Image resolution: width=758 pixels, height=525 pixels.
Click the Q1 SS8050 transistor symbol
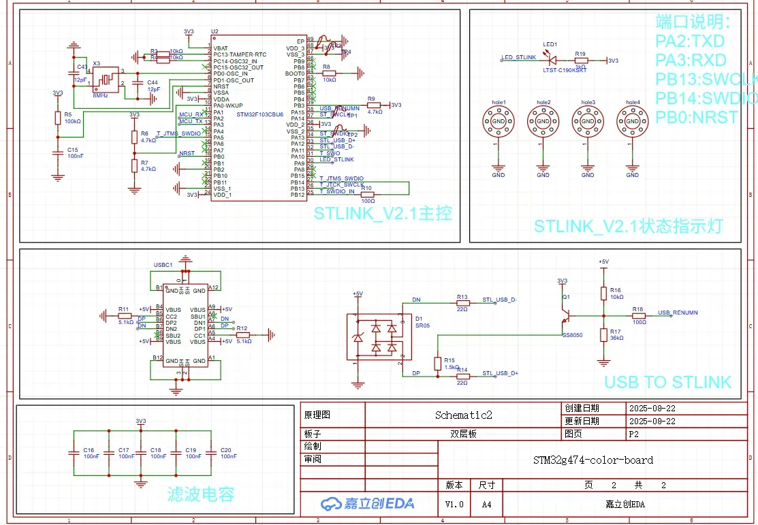(567, 317)
